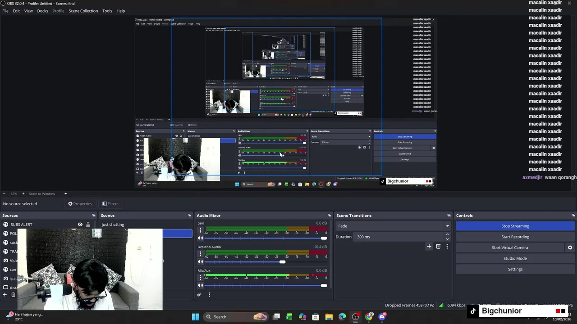Viewport: 577px width, 324px height.
Task: Click Start Recording in Controls
Action: [515, 237]
